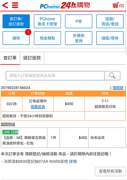The height and width of the screenshot is (180, 127).
Task: Open 儲值/禮券 page
Action: (110, 38)
